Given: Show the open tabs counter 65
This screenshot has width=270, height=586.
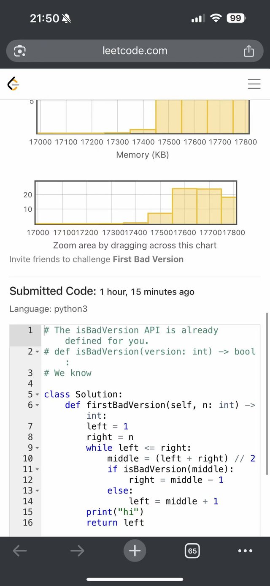Looking at the screenshot, I should point(192,551).
